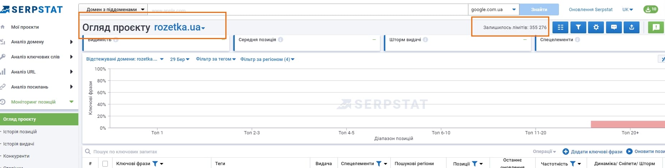The width and height of the screenshot is (665, 168).
Task: Open the rozetka.ua project selector dropdown
Action: point(179,27)
